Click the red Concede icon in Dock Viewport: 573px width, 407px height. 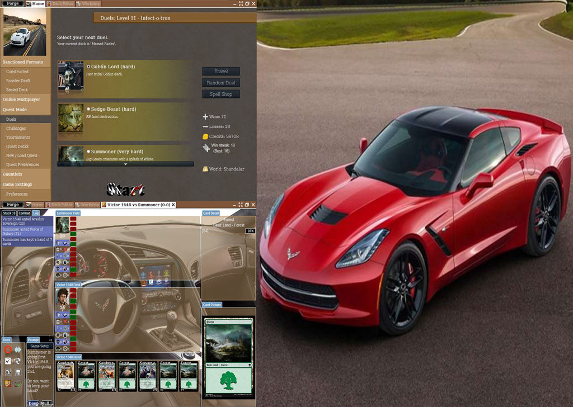[8, 349]
